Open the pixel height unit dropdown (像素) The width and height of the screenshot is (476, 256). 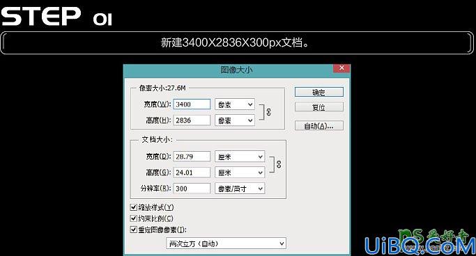pyautogui.click(x=235, y=120)
